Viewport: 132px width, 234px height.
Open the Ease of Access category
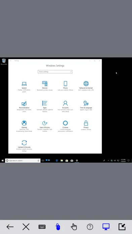point(45,126)
